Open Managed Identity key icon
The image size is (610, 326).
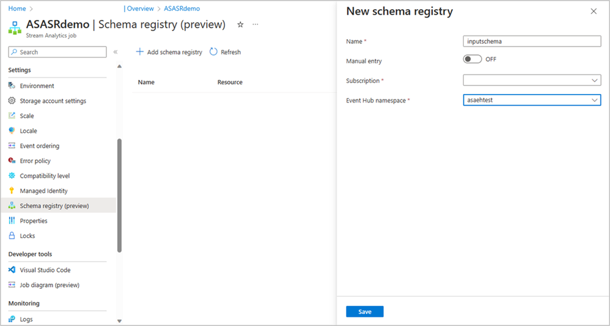click(12, 190)
